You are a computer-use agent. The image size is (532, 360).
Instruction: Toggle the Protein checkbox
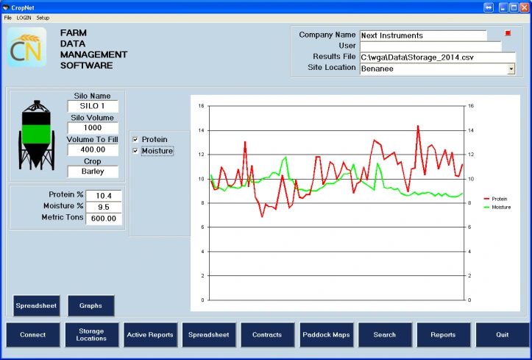tap(135, 139)
